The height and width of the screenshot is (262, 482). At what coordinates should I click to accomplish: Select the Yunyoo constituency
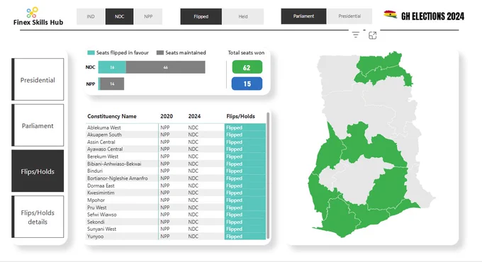point(95,237)
